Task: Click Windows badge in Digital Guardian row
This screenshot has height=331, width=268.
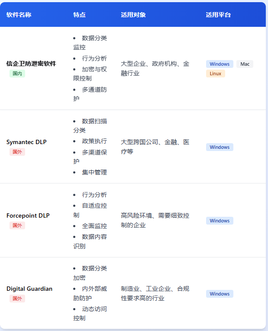Action: (x=220, y=294)
